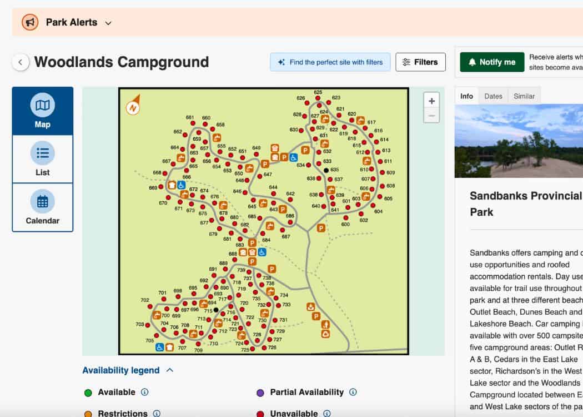Image resolution: width=583 pixels, height=417 pixels.
Task: Click the parking icon left of site 632
Action: point(305,150)
